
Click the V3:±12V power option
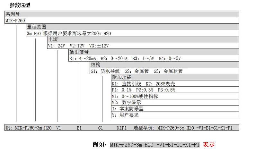(99, 46)
